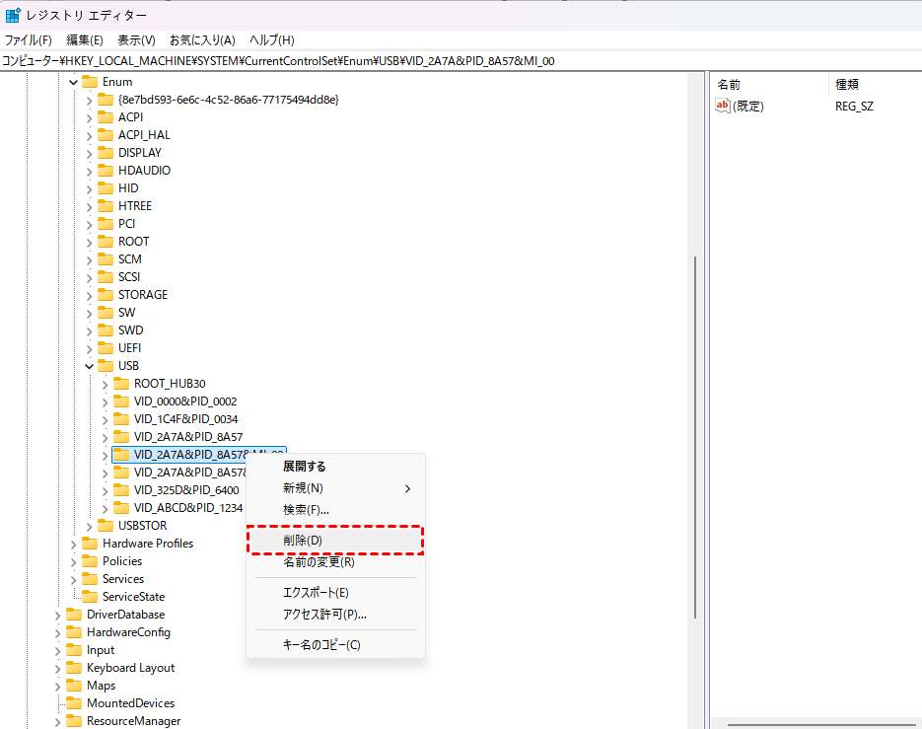Expand the Services key
This screenshot has height=729, width=922.
[x=74, y=579]
